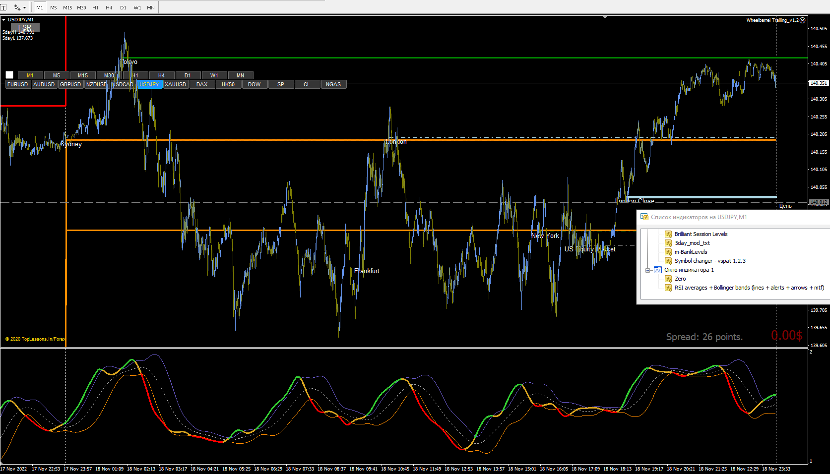The image size is (830, 474).
Task: Select the text label tool icon in toolbar
Action: click(3, 7)
